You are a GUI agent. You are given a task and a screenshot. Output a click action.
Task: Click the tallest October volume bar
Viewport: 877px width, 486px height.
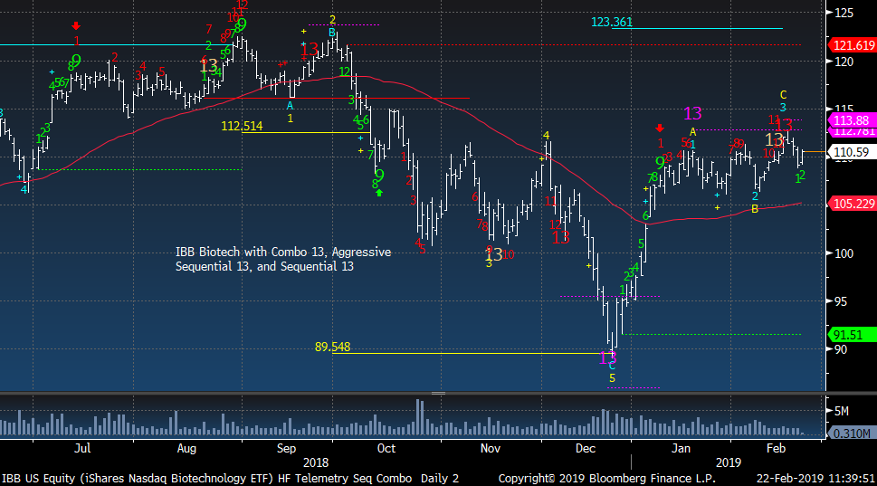(418, 418)
